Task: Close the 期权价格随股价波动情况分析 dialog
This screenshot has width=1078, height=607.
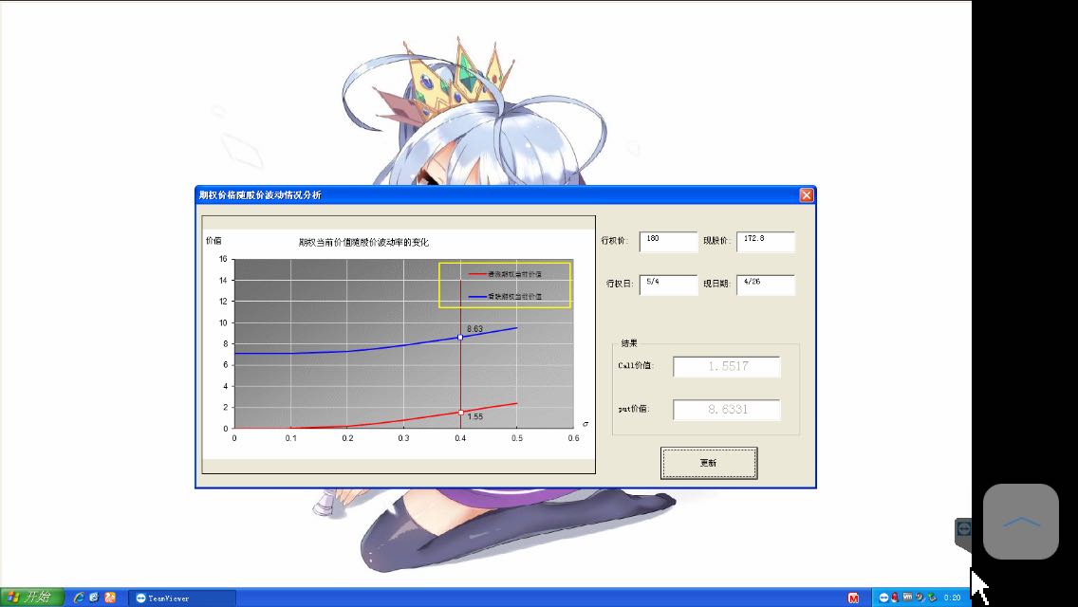Action: click(x=807, y=195)
